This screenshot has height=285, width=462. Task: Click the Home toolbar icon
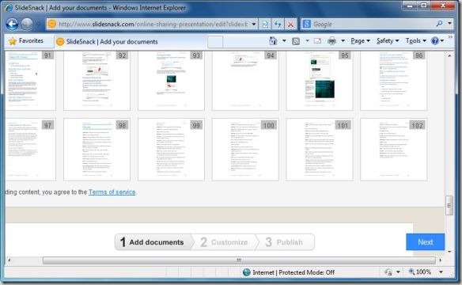(273, 41)
